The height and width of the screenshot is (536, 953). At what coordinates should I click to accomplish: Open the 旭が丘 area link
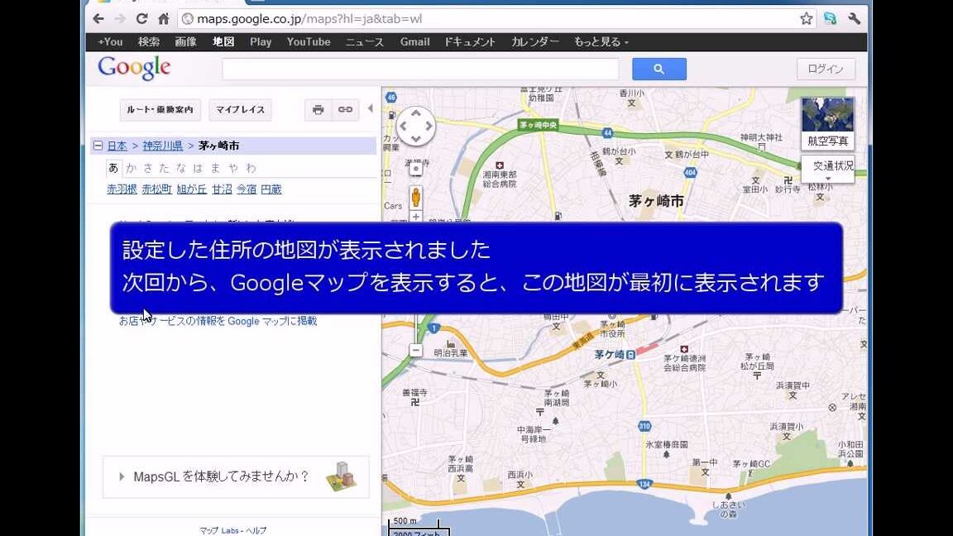pos(192,189)
